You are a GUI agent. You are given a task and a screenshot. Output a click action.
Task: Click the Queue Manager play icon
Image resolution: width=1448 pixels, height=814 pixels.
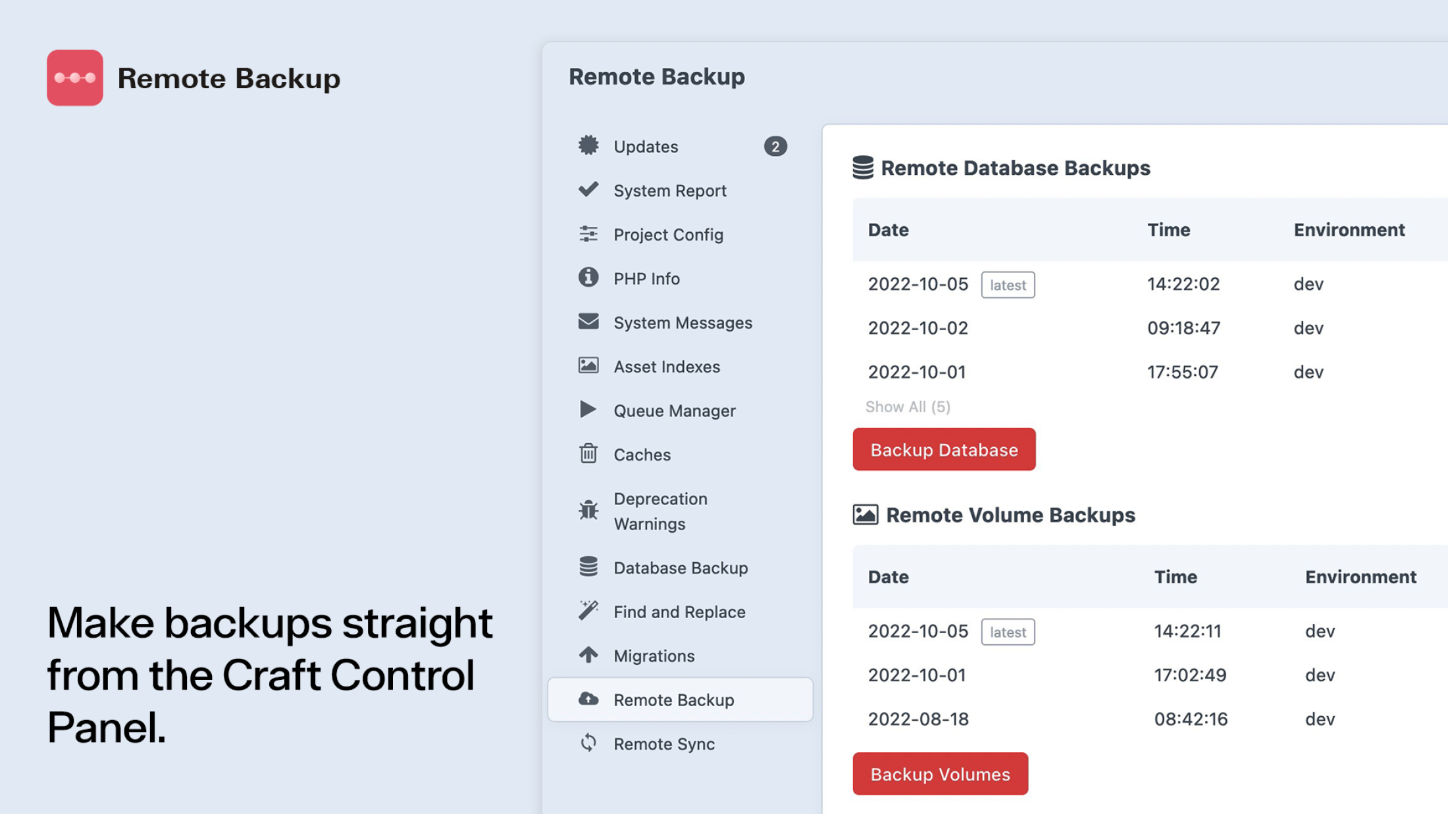click(588, 410)
